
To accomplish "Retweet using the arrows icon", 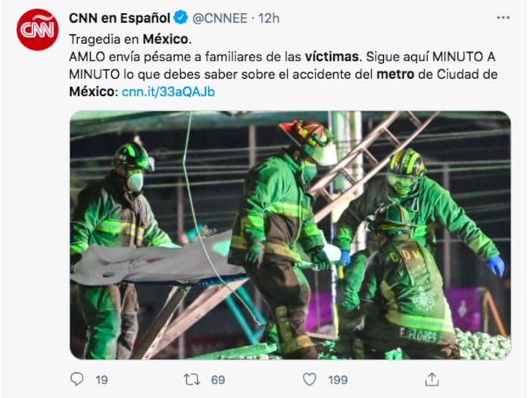I will click(192, 379).
